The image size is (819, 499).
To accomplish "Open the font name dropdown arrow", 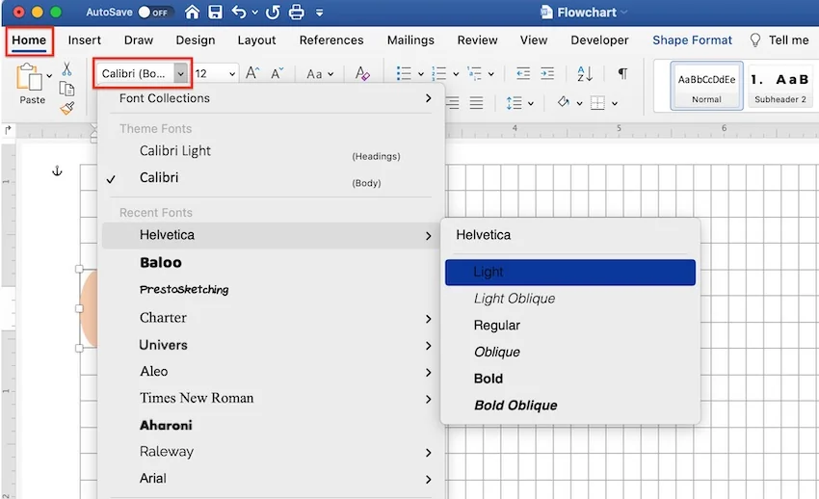I will [x=181, y=73].
